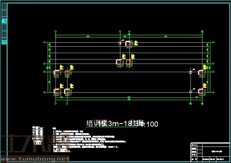Select the second column in the bottom-left pair

(67, 91)
